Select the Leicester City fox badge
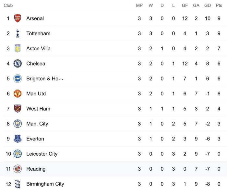This screenshot has width=227, height=193. pyautogui.click(x=18, y=154)
